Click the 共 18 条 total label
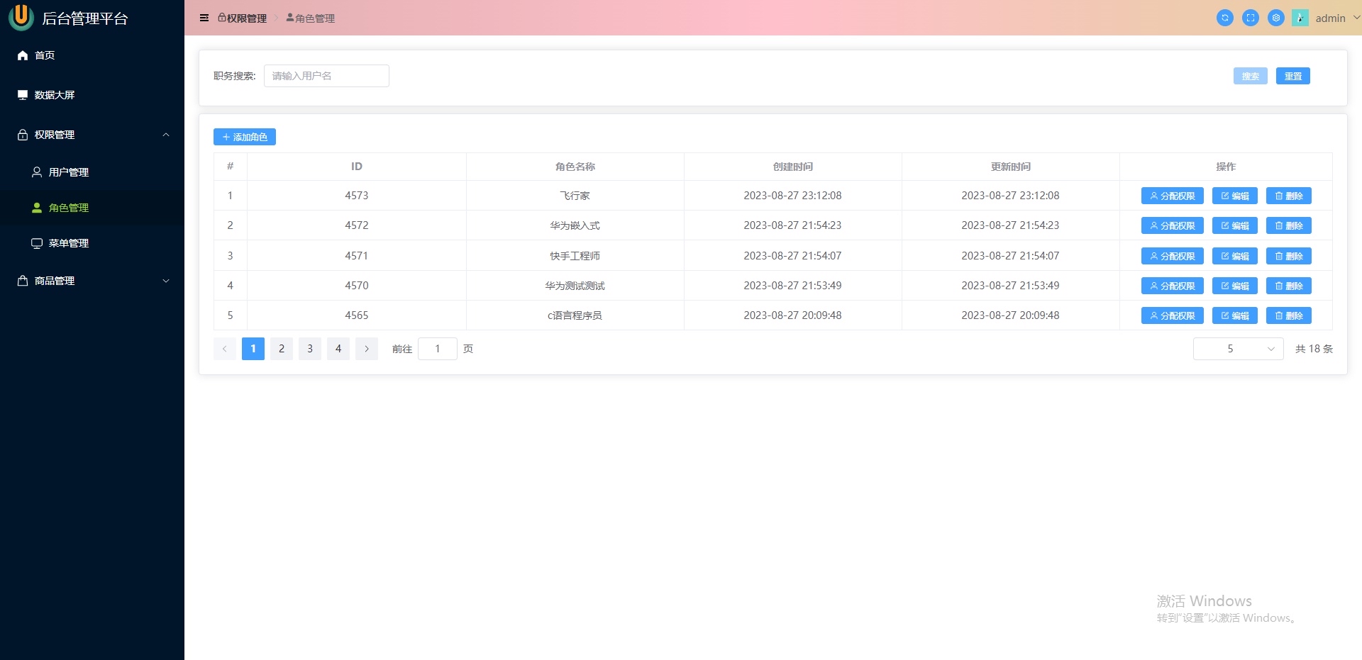Screen dimensions: 1362x660 click(1314, 349)
